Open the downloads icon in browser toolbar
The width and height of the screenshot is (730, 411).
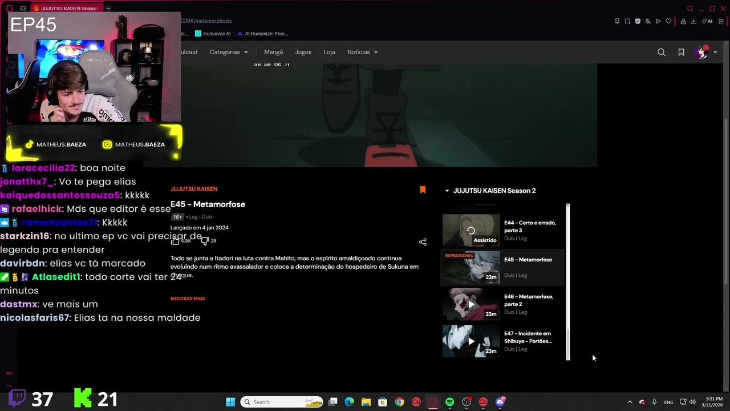[693, 21]
